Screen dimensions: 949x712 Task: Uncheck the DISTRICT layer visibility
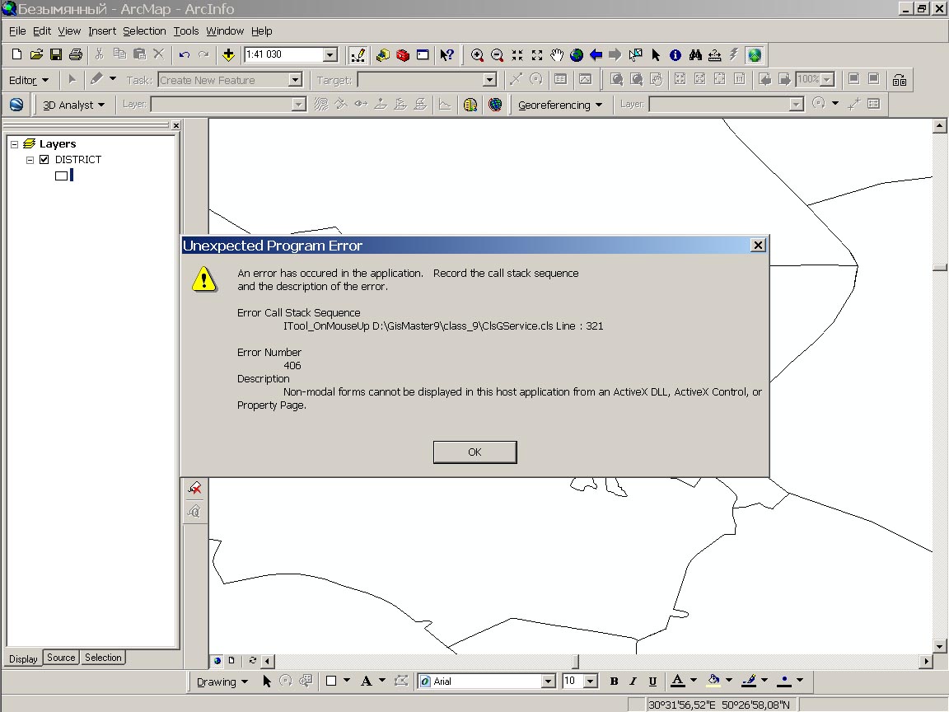pyautogui.click(x=44, y=159)
